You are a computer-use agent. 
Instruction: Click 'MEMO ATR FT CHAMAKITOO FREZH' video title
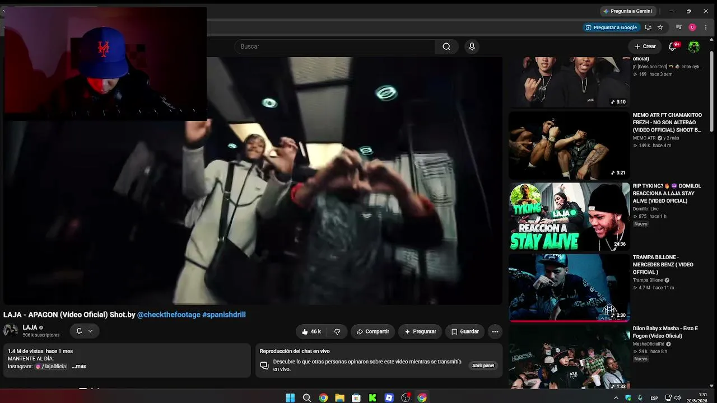click(x=667, y=123)
